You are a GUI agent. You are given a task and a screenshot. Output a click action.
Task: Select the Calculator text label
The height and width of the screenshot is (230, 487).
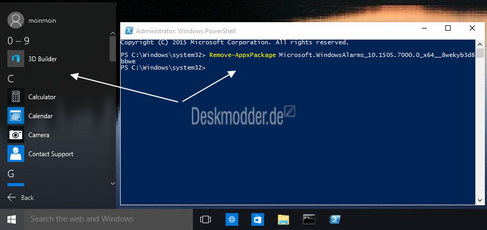pyautogui.click(x=42, y=97)
